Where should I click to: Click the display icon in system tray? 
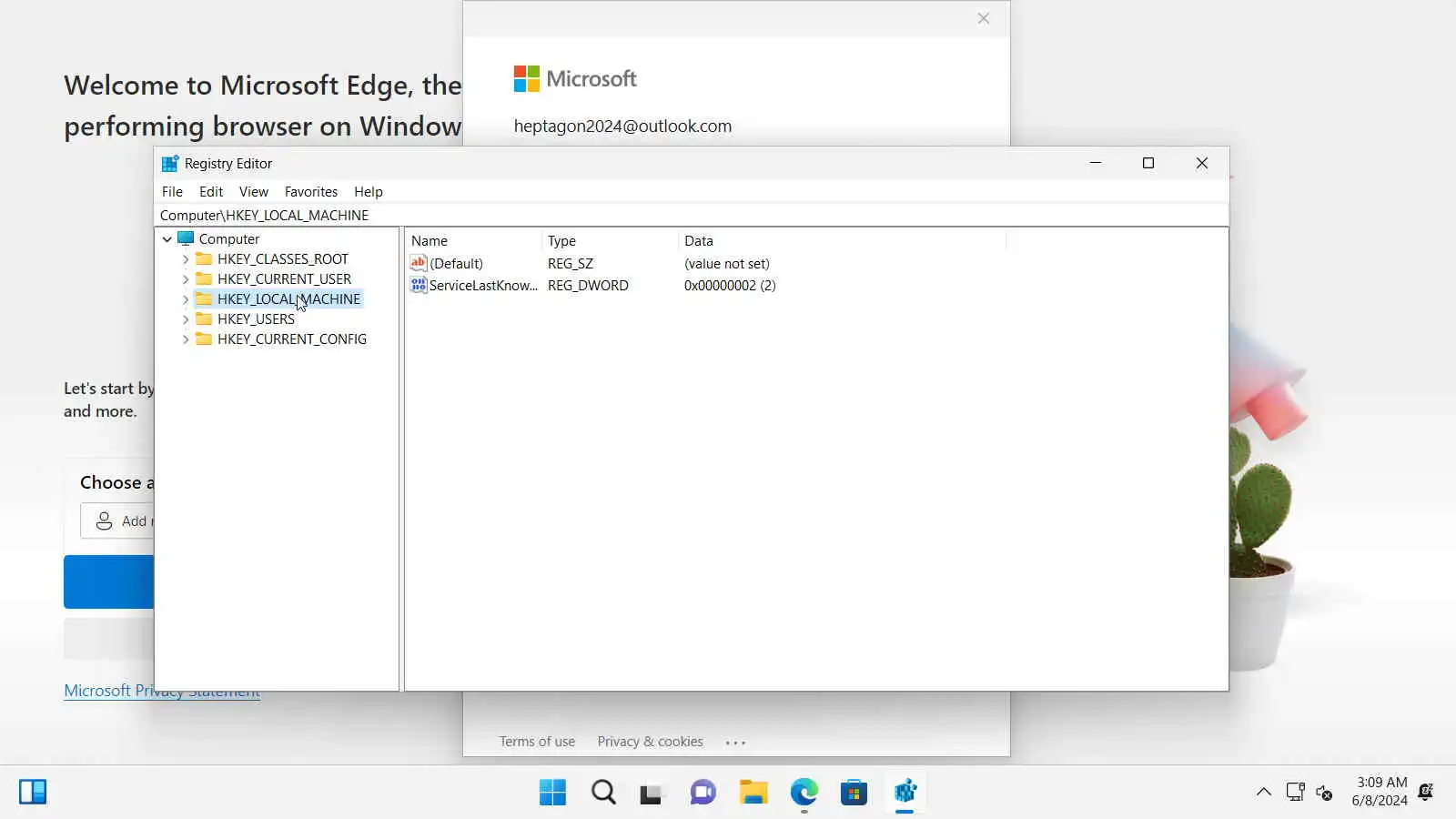1295,792
